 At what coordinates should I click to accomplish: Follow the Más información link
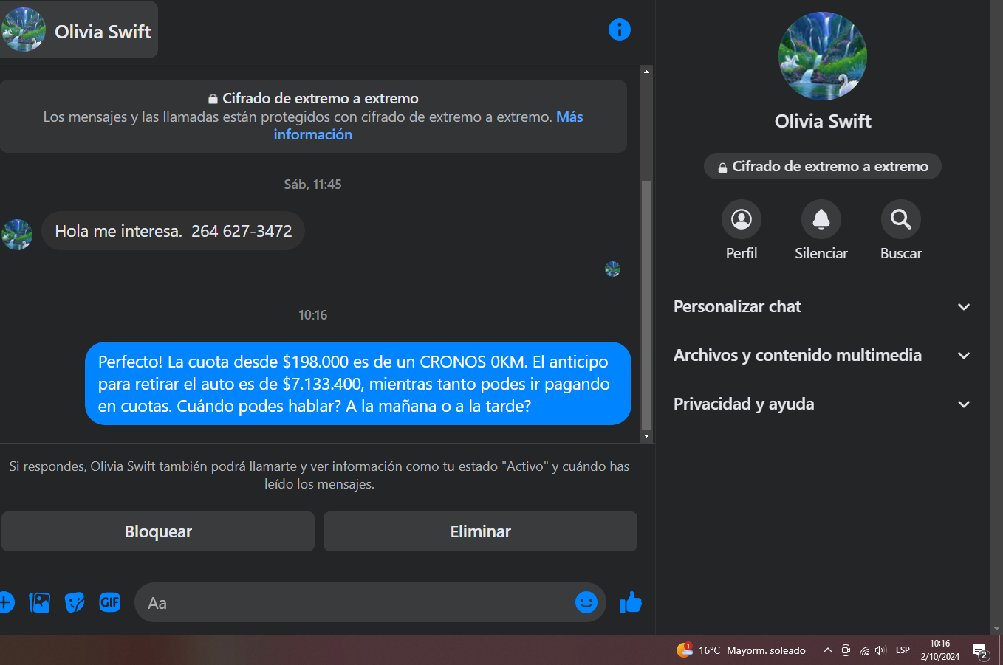click(x=428, y=125)
